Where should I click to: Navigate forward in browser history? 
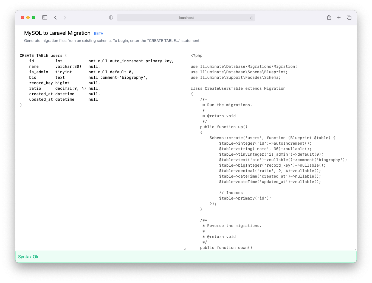click(x=65, y=17)
